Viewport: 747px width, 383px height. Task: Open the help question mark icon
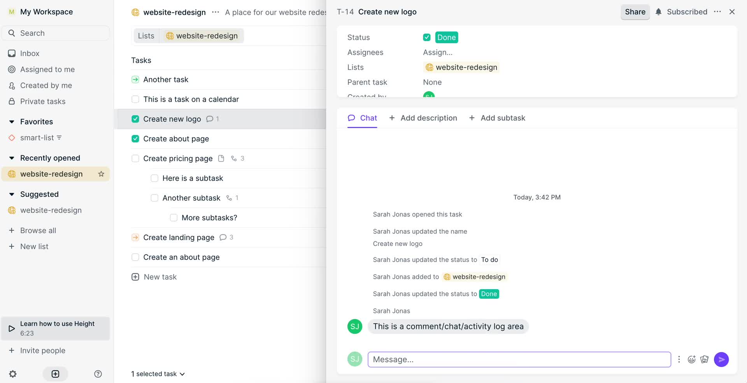tap(98, 374)
